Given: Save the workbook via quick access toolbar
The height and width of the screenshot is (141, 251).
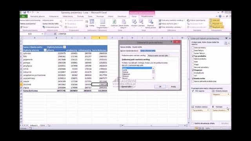Looking at the screenshot, I should pos(24,13).
